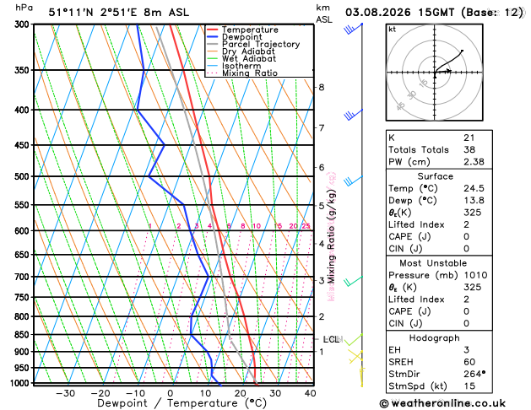Click the red Temperature legend line
The image size is (531, 410).
[x=213, y=30]
